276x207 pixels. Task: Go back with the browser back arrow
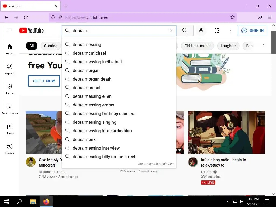click(6, 18)
